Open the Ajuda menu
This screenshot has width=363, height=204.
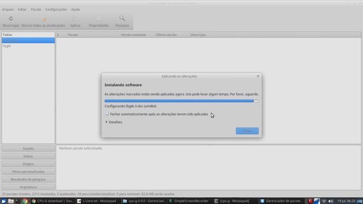click(75, 10)
